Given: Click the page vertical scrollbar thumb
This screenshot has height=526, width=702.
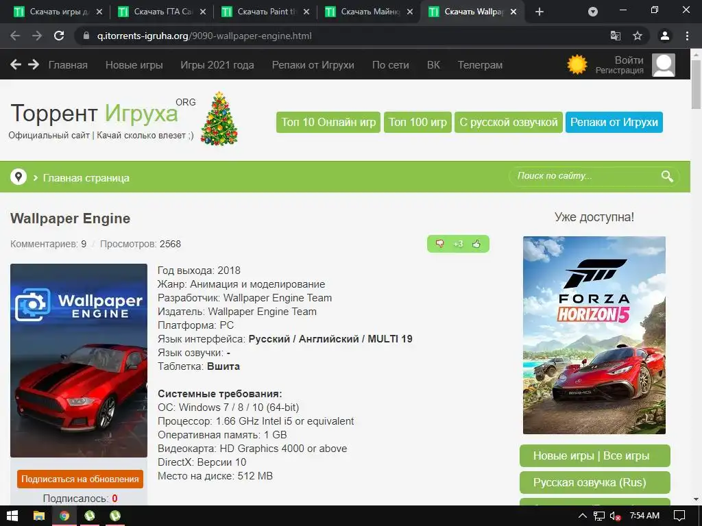Looking at the screenshot, I should [x=696, y=84].
